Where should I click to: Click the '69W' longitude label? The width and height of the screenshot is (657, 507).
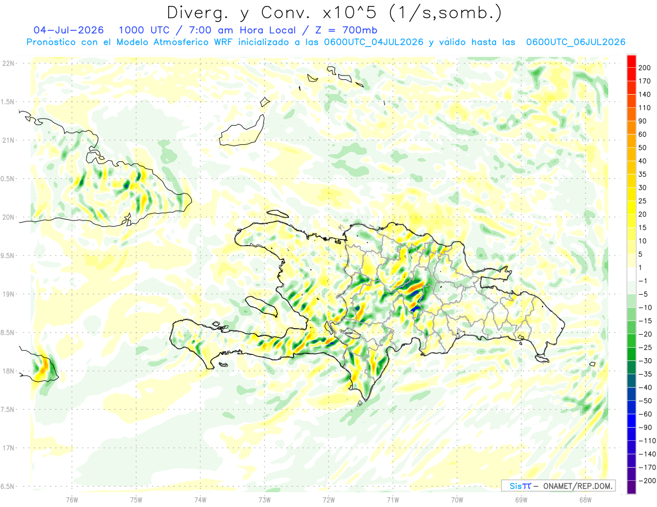tap(521, 499)
